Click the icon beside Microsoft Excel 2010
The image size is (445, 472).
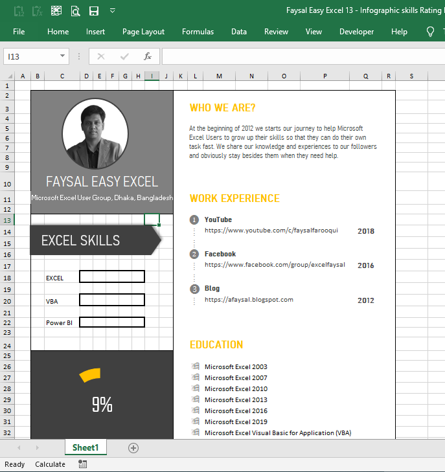pos(196,388)
